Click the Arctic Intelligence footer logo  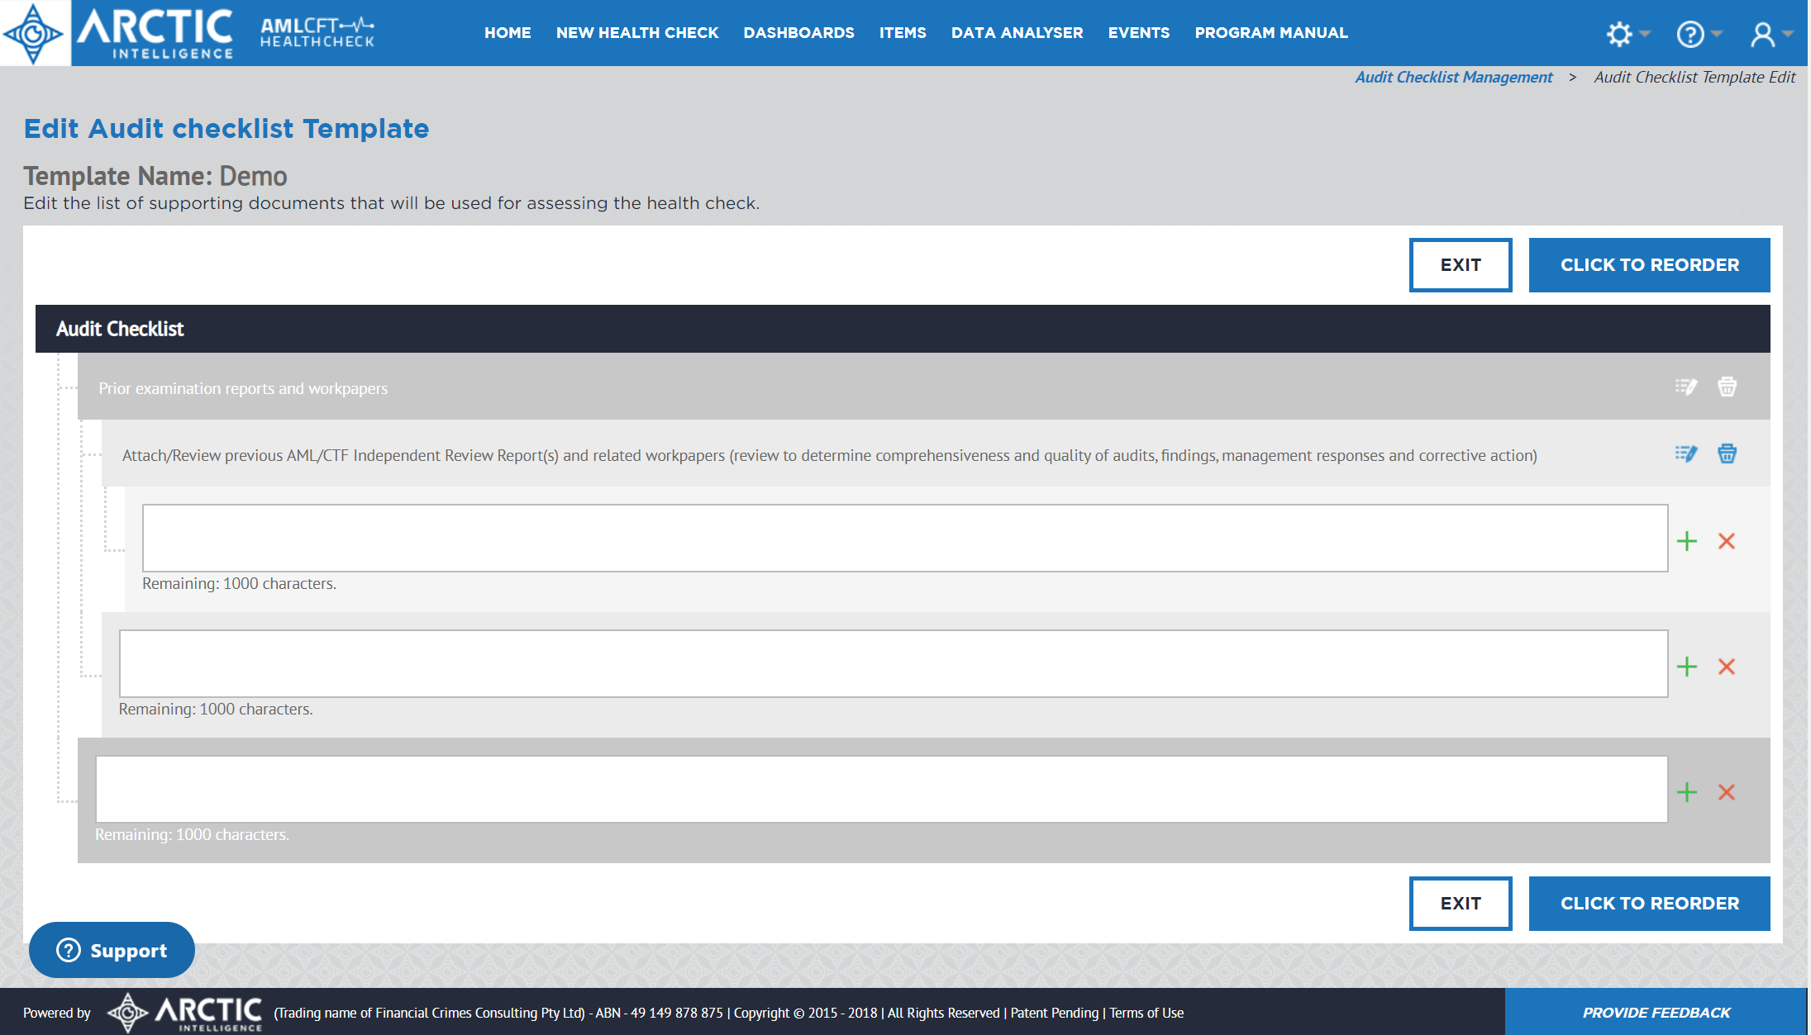click(x=185, y=1012)
